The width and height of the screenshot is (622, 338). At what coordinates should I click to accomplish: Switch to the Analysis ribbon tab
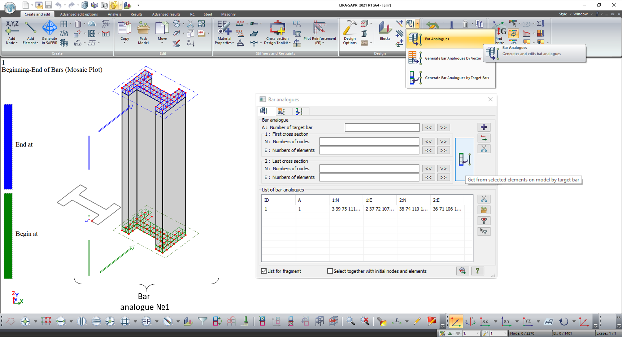tap(114, 14)
